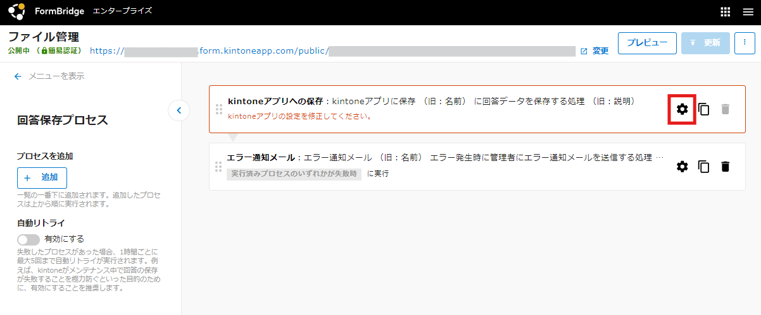Open the more options kebab button

[x=745, y=42]
